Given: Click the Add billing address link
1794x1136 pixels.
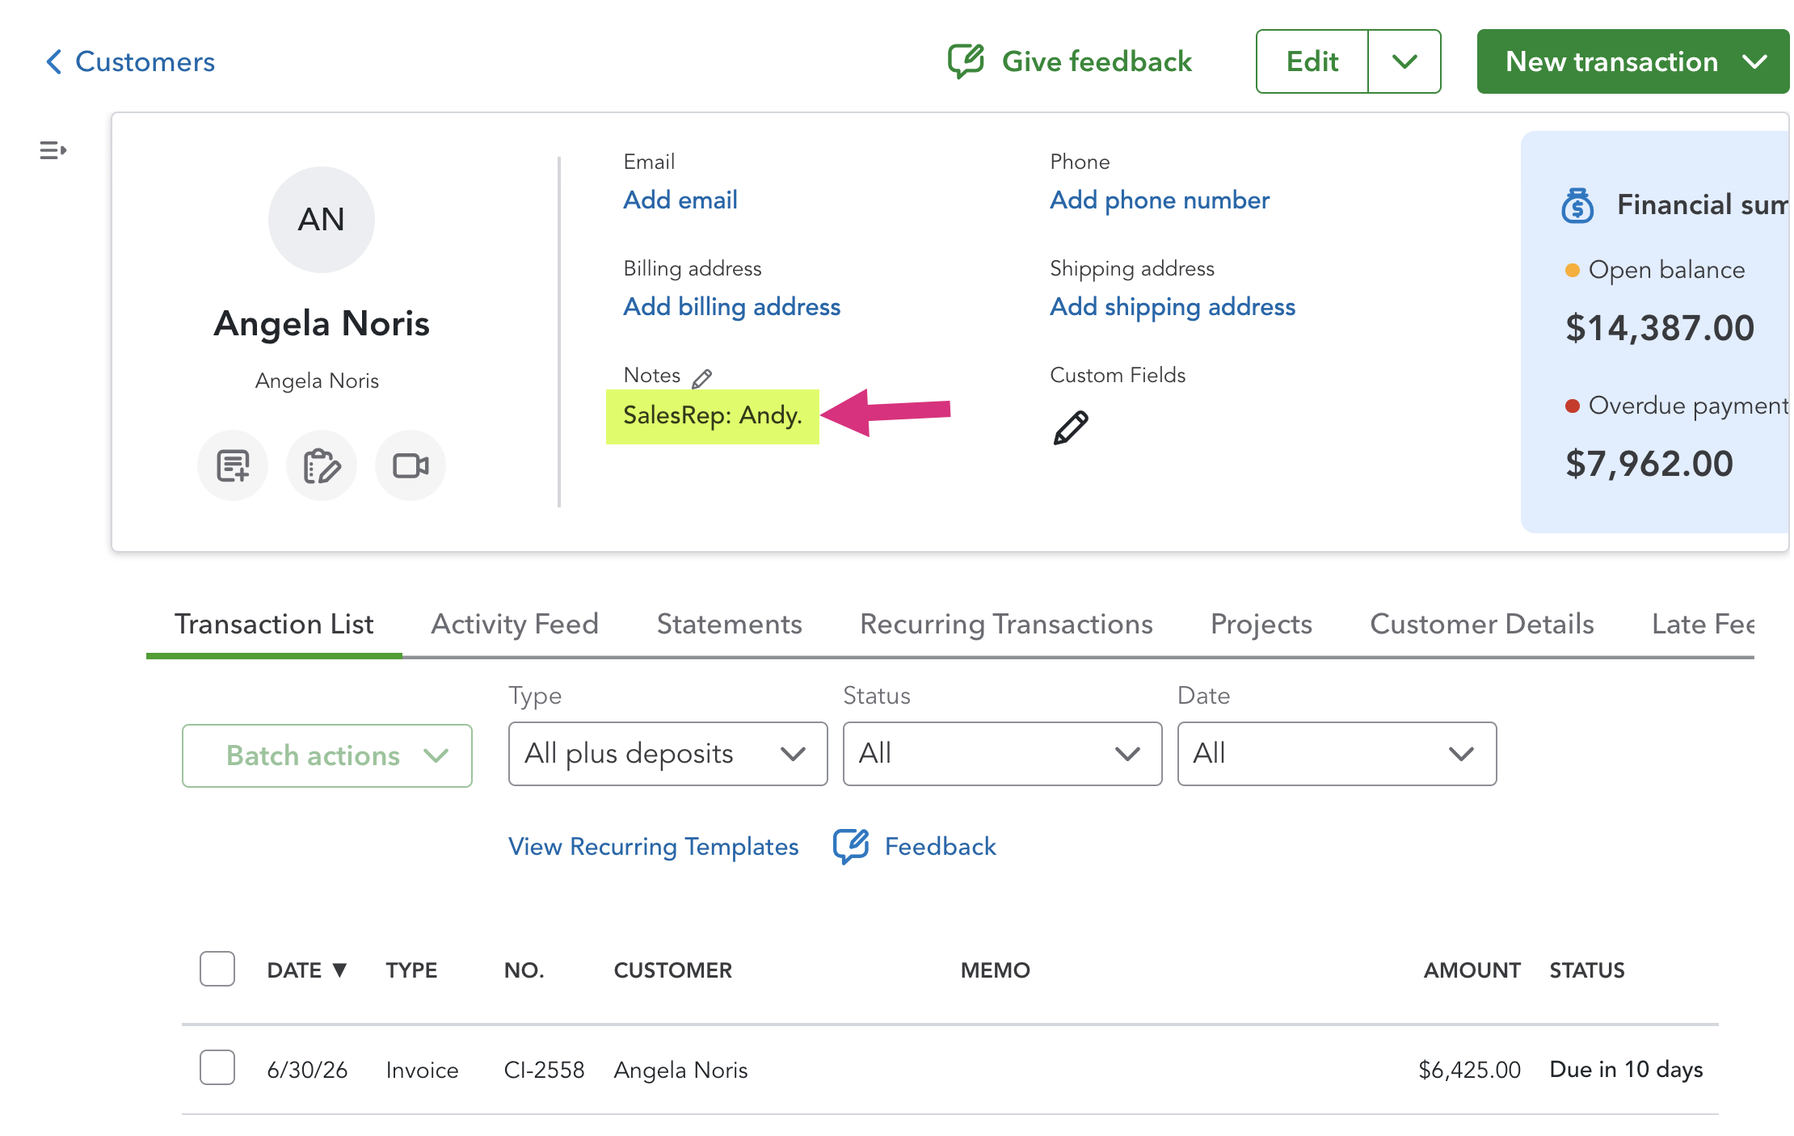Looking at the screenshot, I should click(731, 307).
